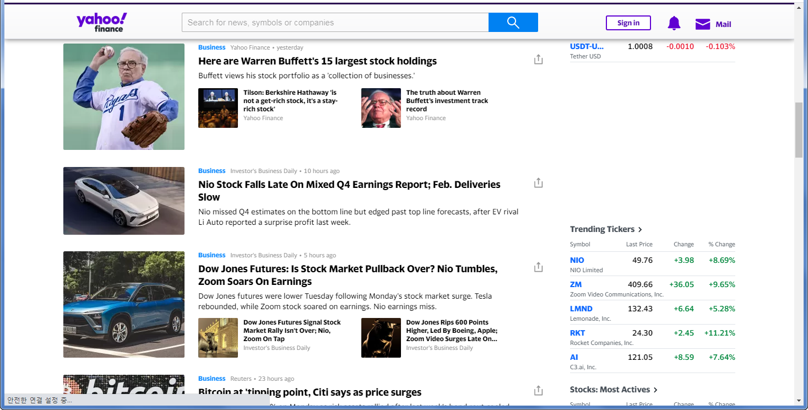808x410 pixels.
Task: Open the ZM ticker symbol
Action: pyautogui.click(x=576, y=284)
